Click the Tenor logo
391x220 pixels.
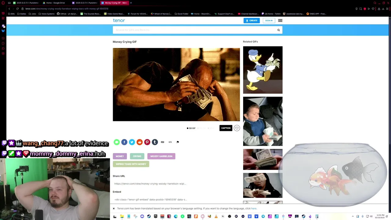(x=119, y=20)
